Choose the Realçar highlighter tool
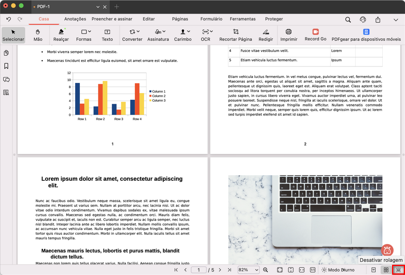405x275 pixels. click(61, 35)
